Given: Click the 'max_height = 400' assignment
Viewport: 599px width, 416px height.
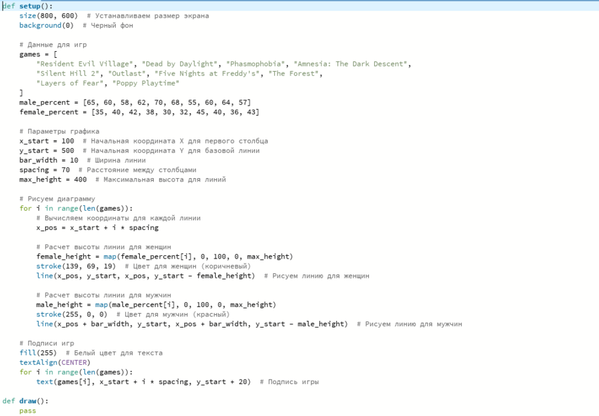Looking at the screenshot, I should pyautogui.click(x=53, y=179).
